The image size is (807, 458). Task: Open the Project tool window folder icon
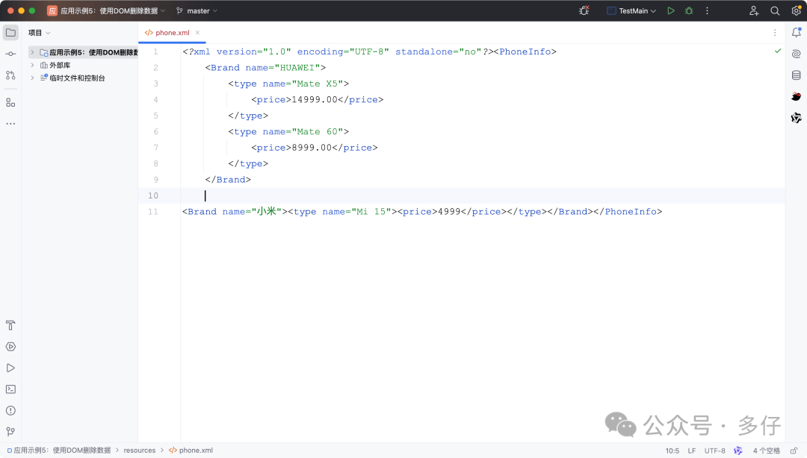click(10, 33)
